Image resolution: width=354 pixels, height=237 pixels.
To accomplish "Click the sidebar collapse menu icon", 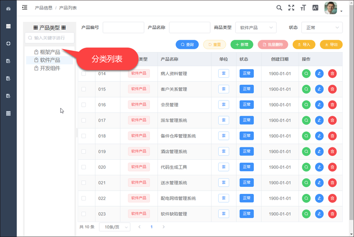I will click(25, 8).
